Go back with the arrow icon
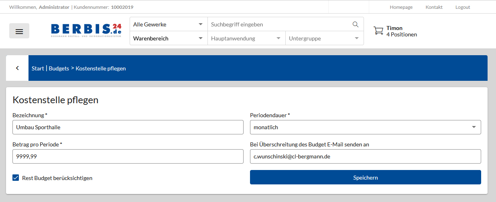 coord(17,68)
